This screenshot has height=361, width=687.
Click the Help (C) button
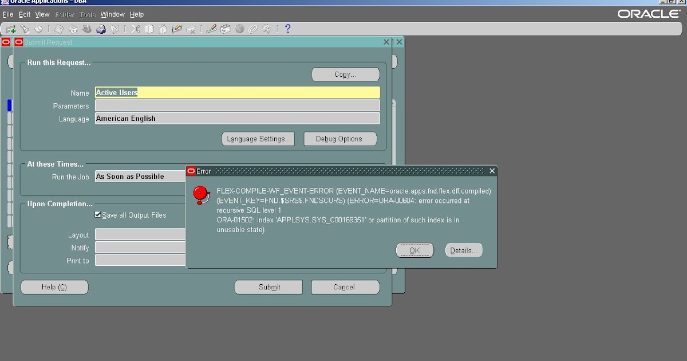(54, 287)
